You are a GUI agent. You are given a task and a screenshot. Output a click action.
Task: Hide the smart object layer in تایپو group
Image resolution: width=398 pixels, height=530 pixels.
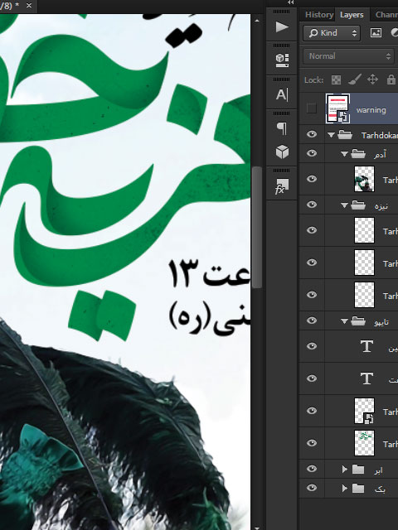tap(312, 411)
